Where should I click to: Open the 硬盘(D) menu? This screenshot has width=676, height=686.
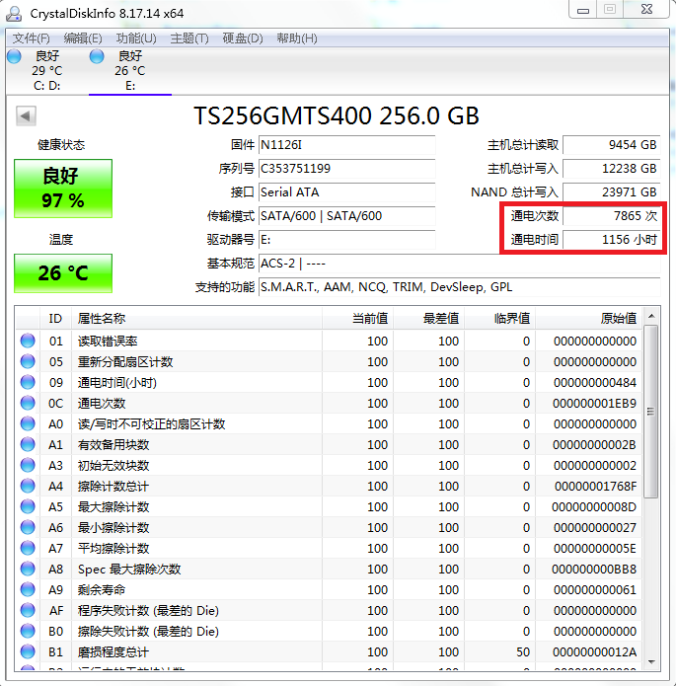click(243, 38)
